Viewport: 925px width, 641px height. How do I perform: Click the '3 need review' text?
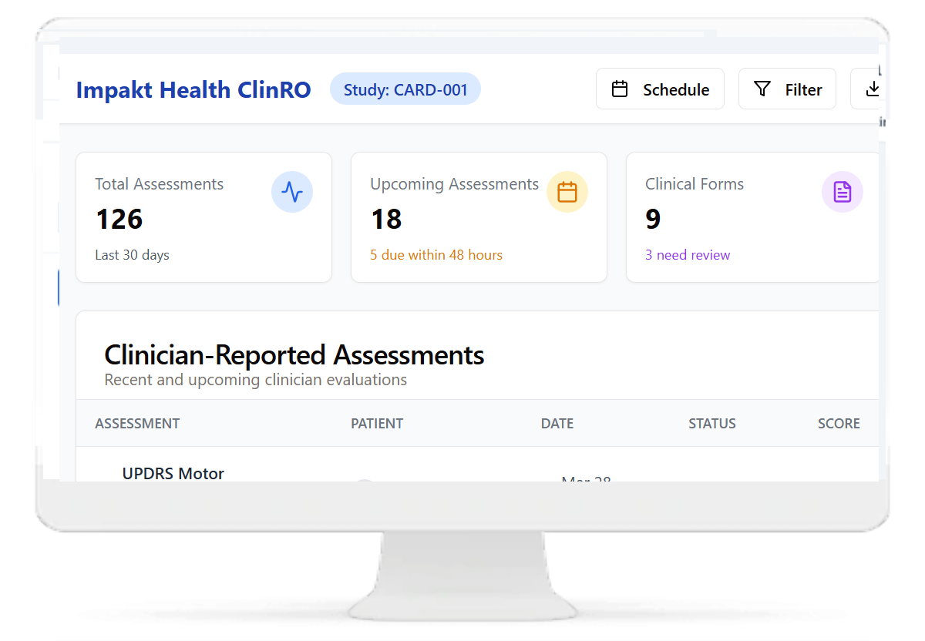tap(688, 255)
